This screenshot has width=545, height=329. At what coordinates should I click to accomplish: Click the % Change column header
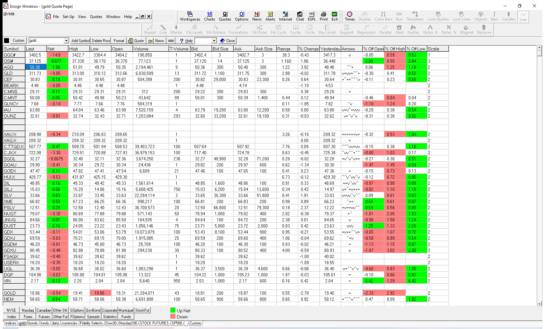point(308,49)
